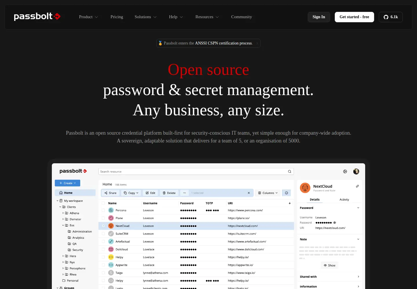Viewport: 417px width, 289px height.
Task: Reveal password with the eye icon
Action: (335, 223)
